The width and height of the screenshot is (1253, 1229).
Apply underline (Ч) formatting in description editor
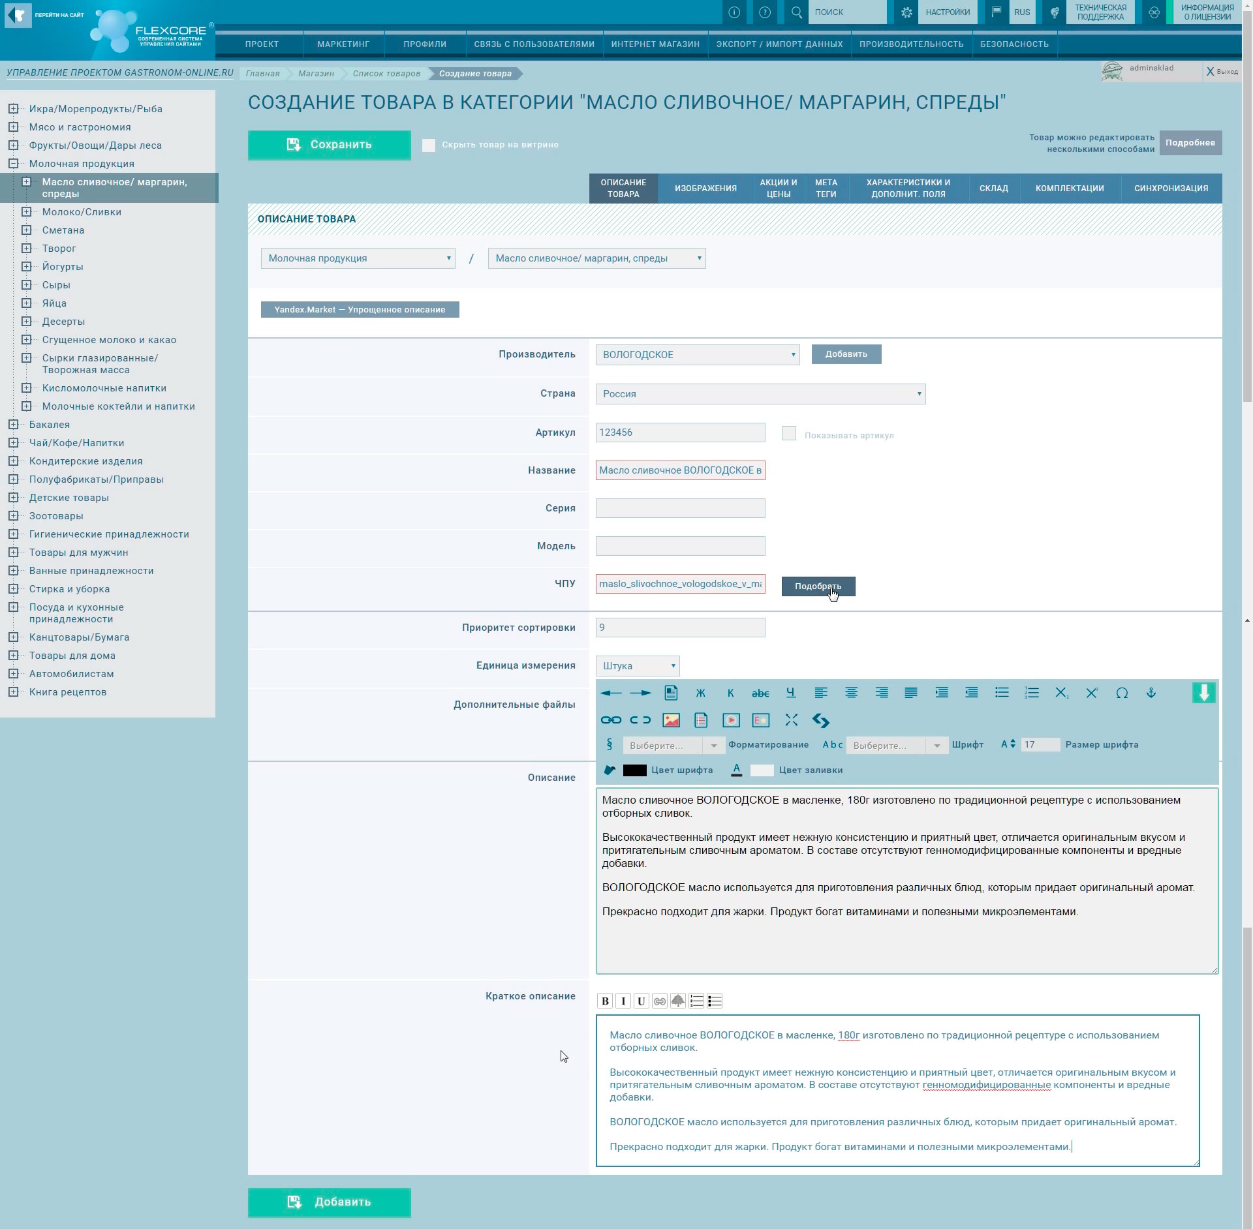pos(790,693)
